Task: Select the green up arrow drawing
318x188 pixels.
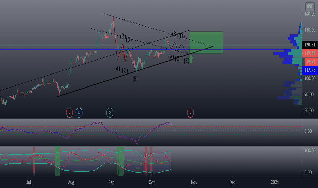Action: click(x=191, y=59)
